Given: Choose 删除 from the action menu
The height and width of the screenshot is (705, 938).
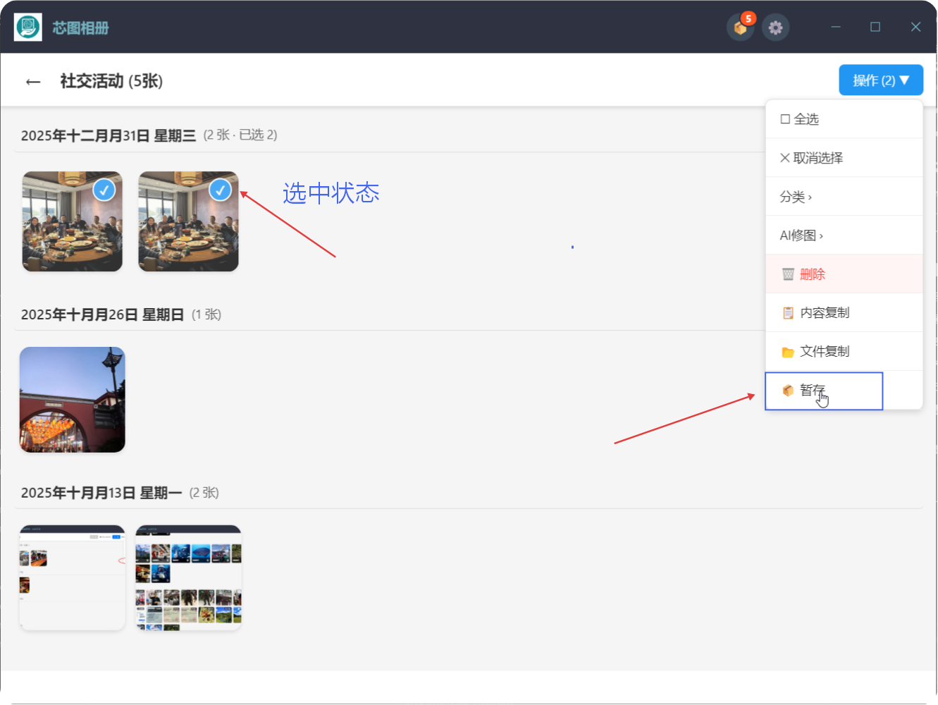Looking at the screenshot, I should click(x=814, y=274).
